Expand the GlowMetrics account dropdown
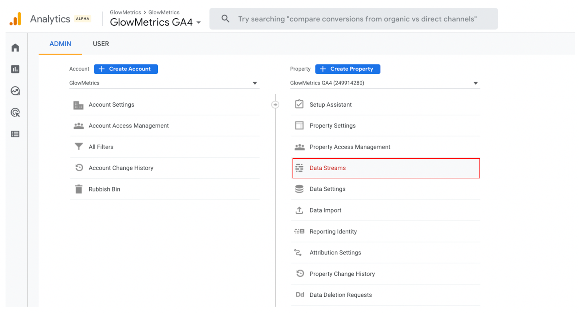 tap(255, 83)
